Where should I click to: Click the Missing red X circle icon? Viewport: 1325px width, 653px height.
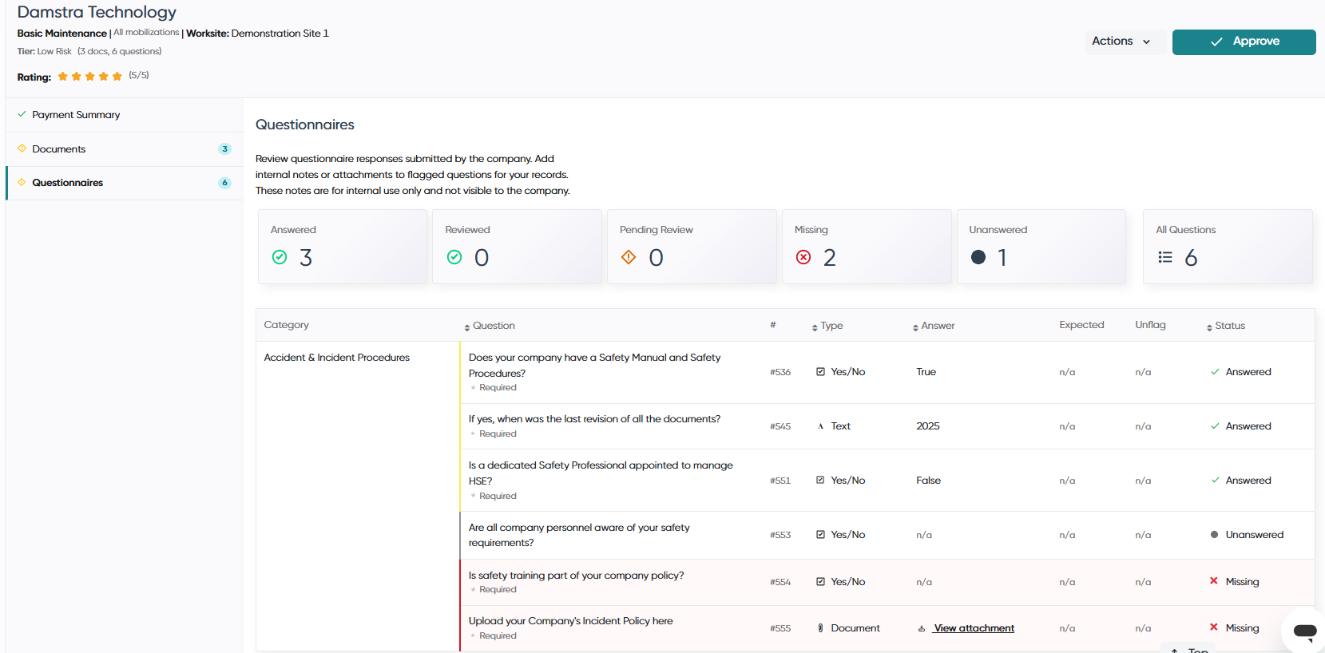pyautogui.click(x=803, y=257)
